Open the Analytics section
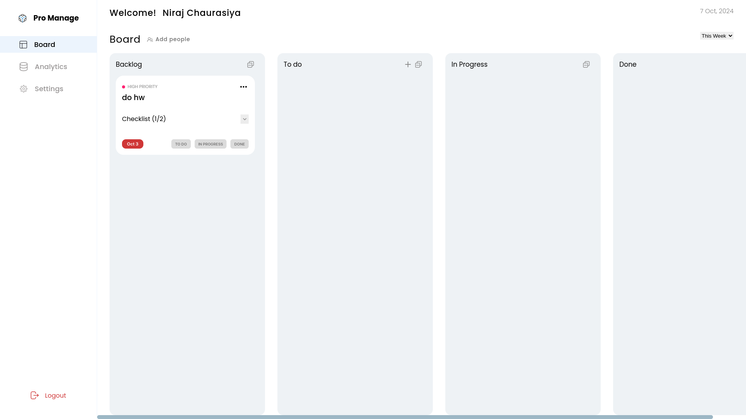The image size is (746, 419). 51,66
